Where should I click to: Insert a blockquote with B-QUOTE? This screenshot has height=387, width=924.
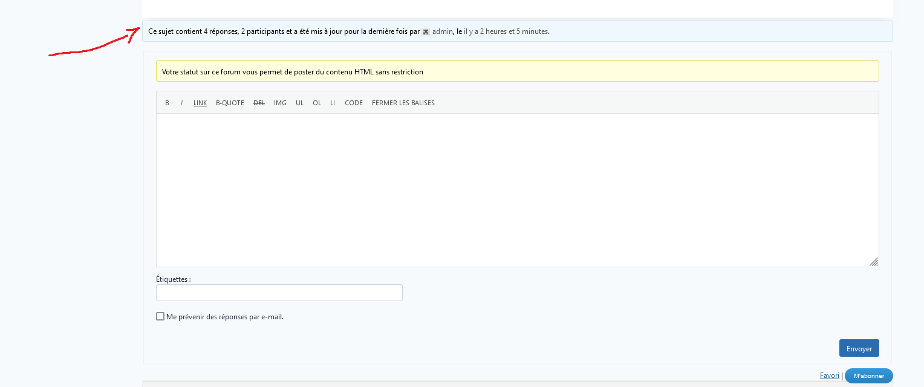point(230,103)
